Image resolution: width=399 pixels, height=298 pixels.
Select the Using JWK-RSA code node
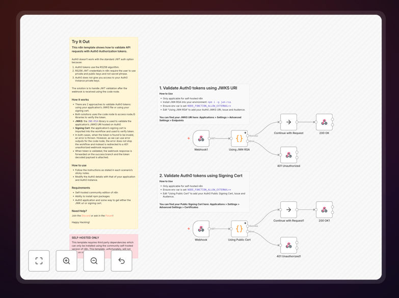pyautogui.click(x=239, y=139)
